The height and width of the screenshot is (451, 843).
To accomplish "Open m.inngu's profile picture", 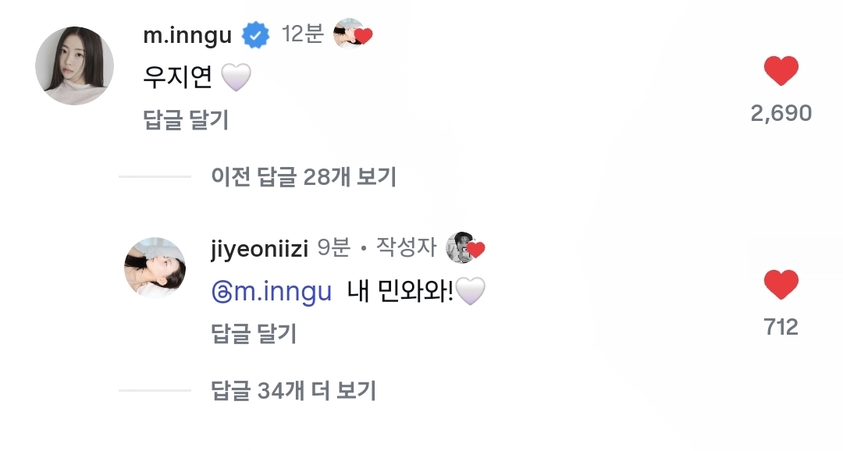I will (75, 66).
